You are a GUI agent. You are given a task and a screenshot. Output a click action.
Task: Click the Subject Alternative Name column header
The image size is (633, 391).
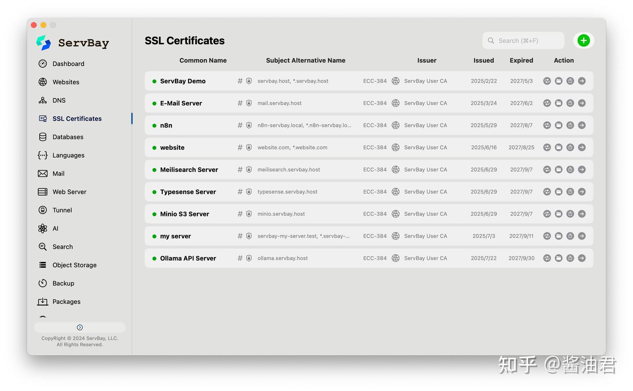(306, 61)
